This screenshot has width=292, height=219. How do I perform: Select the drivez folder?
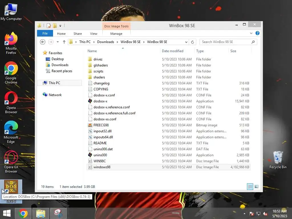pos(169,59)
